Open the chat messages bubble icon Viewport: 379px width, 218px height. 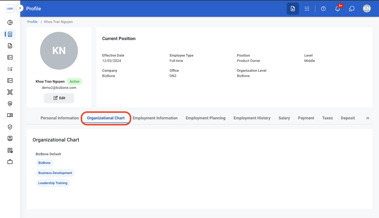coord(352,9)
